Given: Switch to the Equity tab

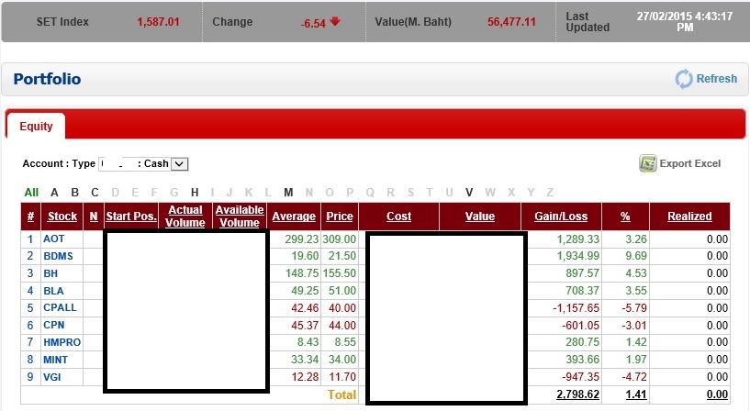Looking at the screenshot, I should [36, 127].
